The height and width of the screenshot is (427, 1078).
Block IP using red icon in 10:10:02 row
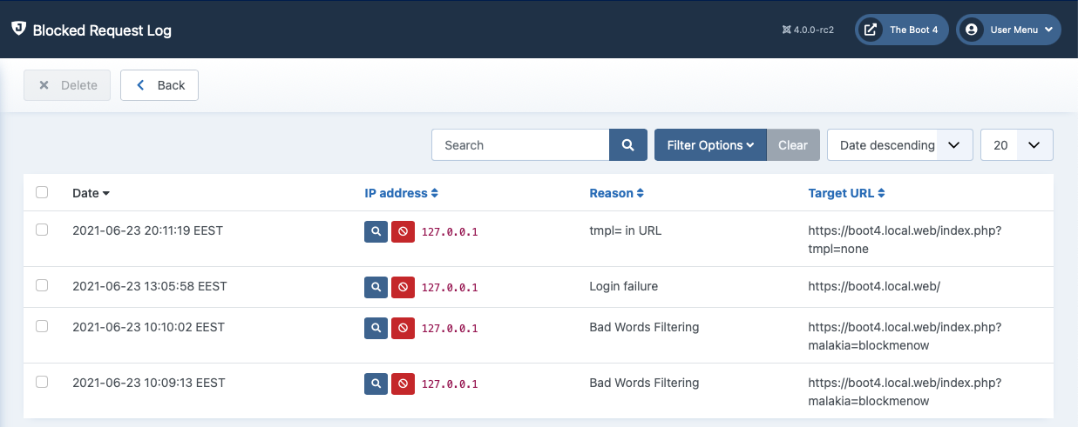[x=403, y=328]
